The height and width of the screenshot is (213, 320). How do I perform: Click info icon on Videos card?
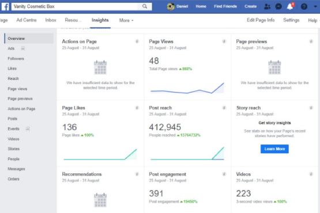coord(311,174)
